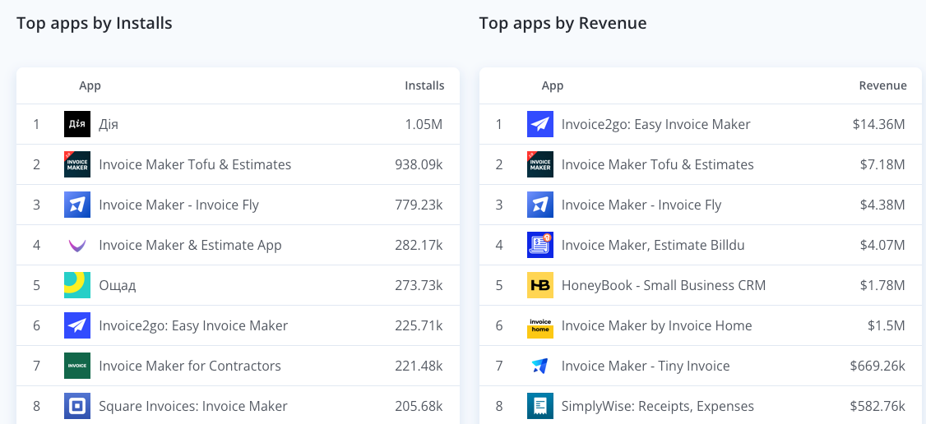Open Invoice2go: Easy Invoice Maker in Revenue list
The height and width of the screenshot is (424, 926).
tap(656, 124)
